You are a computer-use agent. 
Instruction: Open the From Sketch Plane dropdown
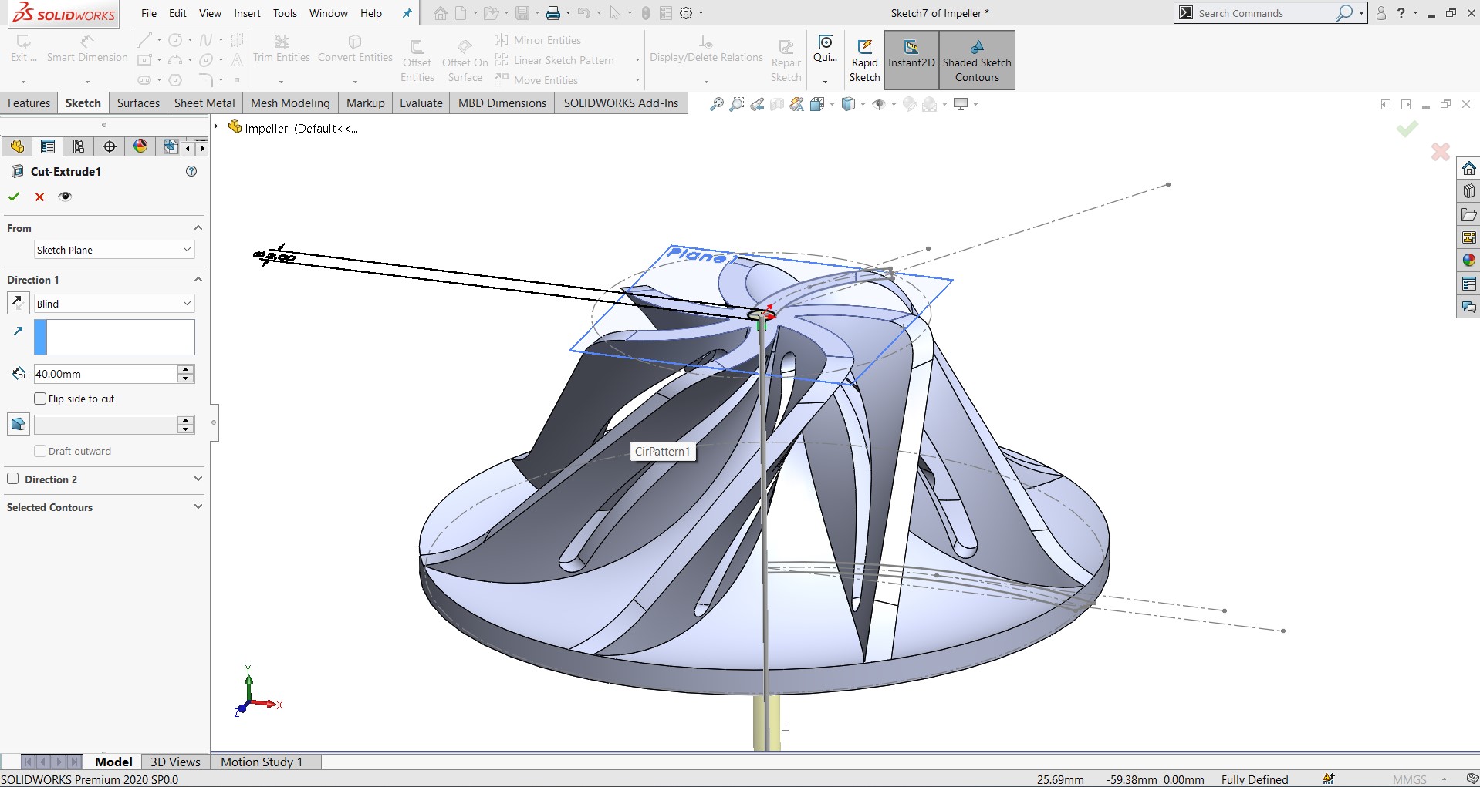pos(114,250)
